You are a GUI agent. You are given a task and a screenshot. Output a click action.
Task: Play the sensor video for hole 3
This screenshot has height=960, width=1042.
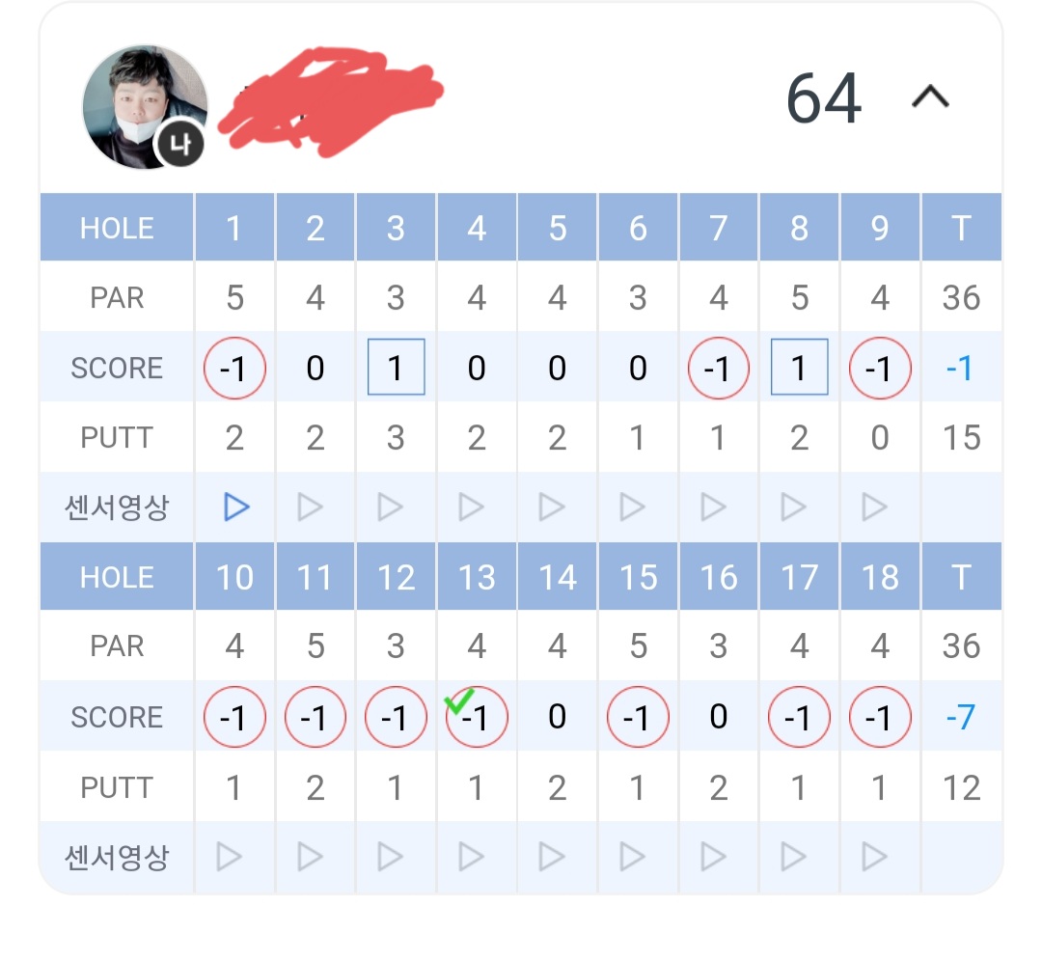[x=391, y=507]
